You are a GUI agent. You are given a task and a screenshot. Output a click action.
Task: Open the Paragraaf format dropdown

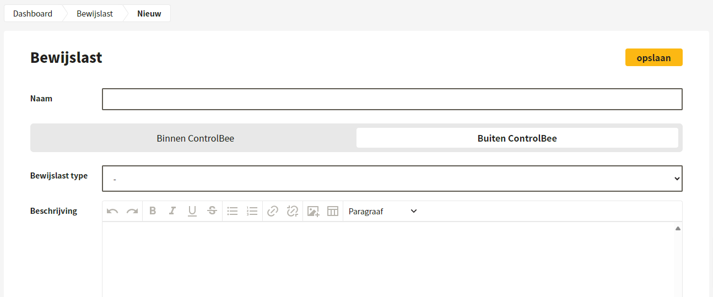click(x=383, y=211)
